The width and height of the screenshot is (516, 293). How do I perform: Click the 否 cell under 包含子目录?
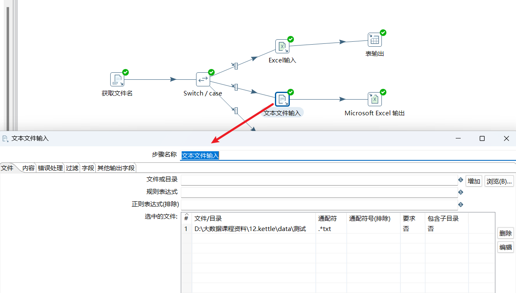click(447, 229)
